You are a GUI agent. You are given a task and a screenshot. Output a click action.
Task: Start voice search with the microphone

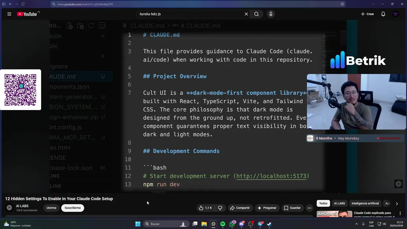(271, 14)
